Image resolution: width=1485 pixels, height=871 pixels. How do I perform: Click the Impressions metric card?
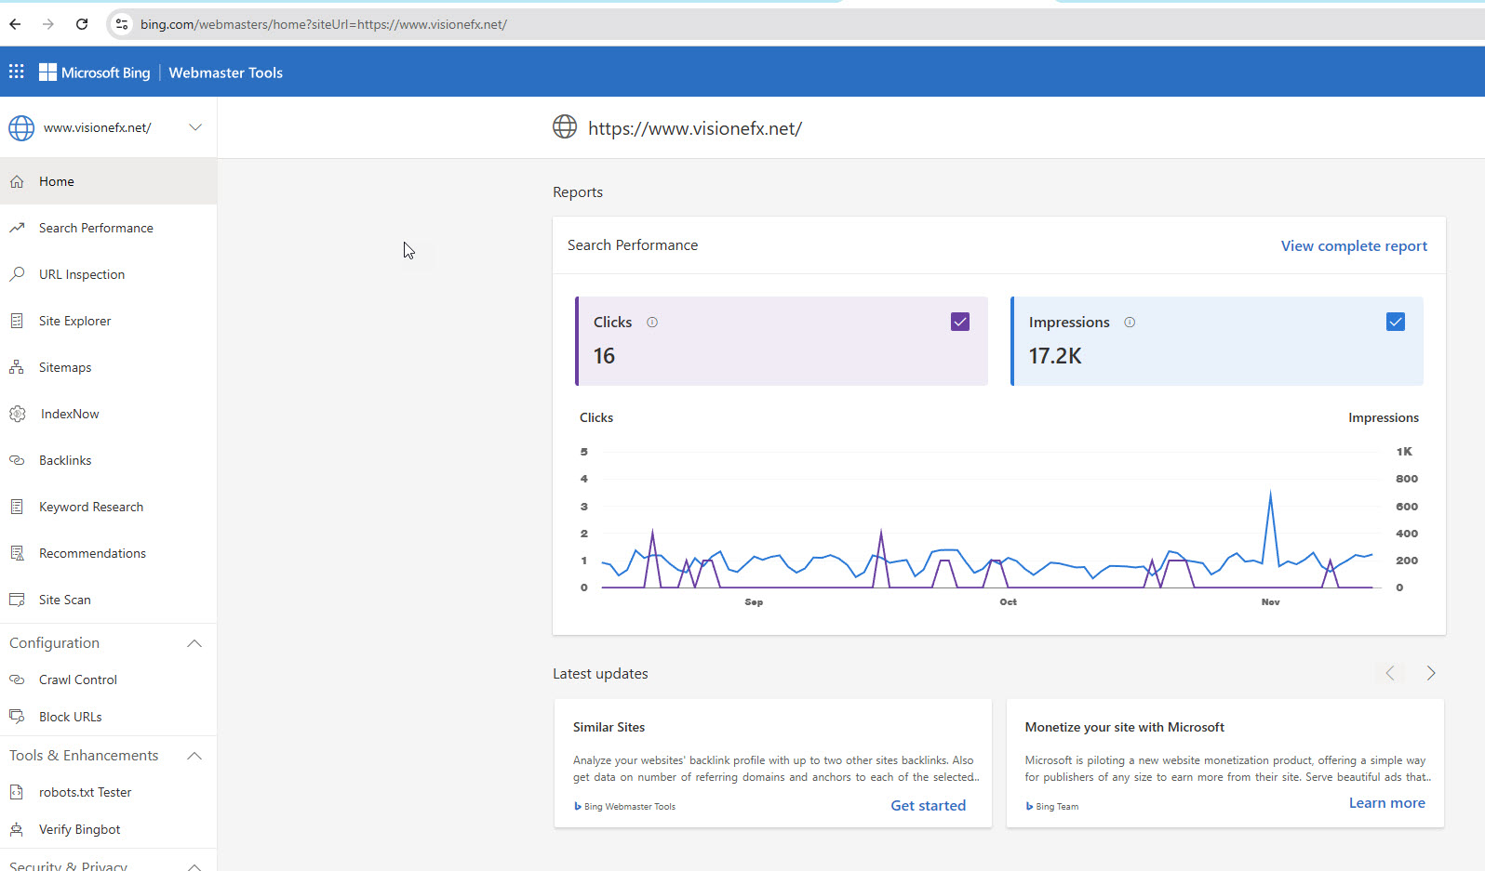tap(1217, 341)
